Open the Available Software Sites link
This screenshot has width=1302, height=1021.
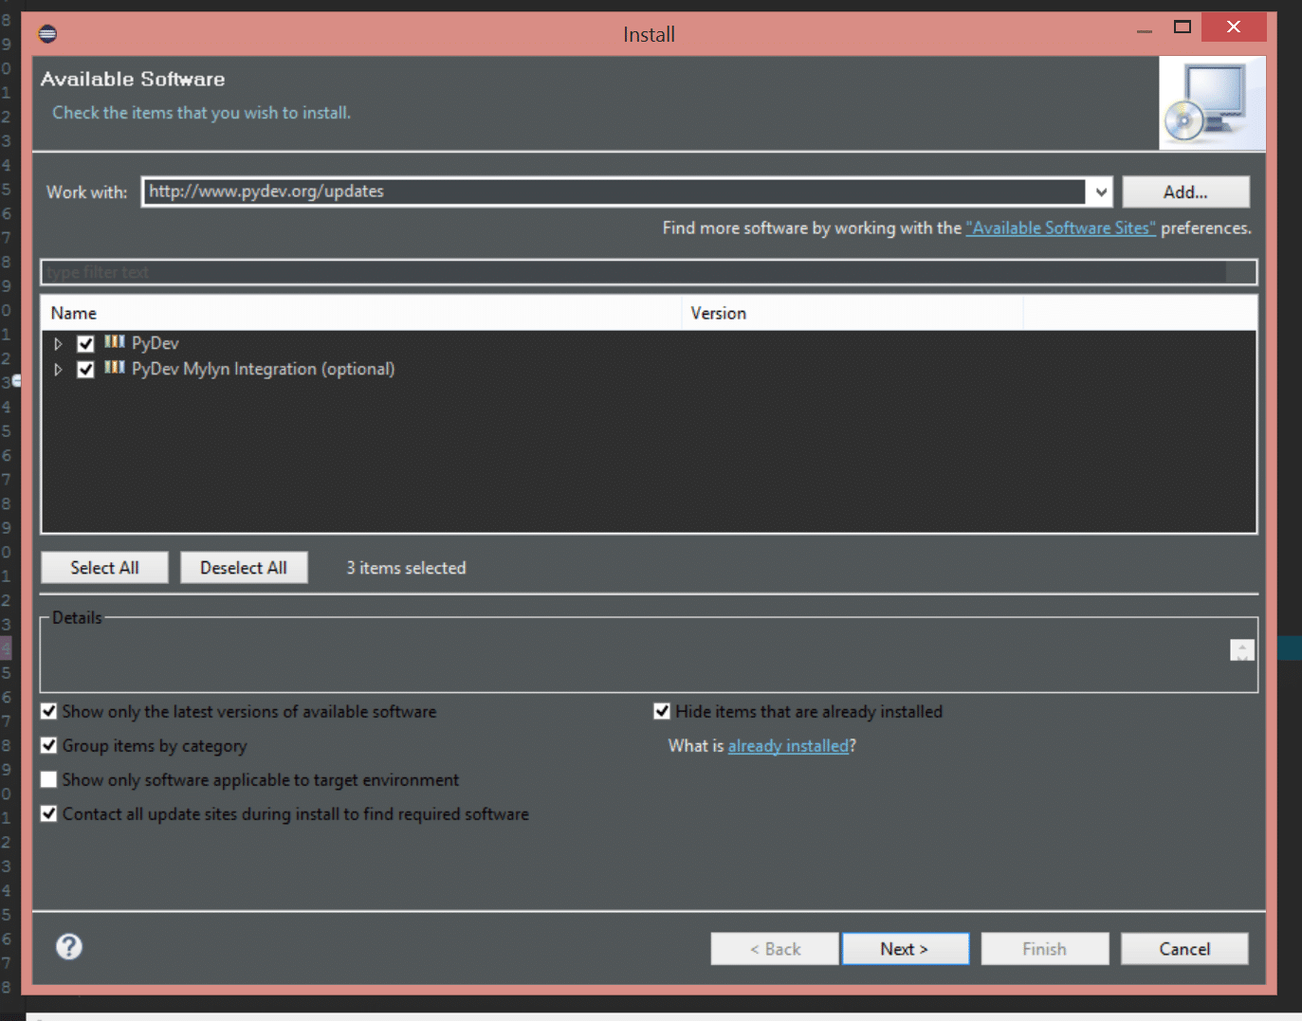point(1061,228)
